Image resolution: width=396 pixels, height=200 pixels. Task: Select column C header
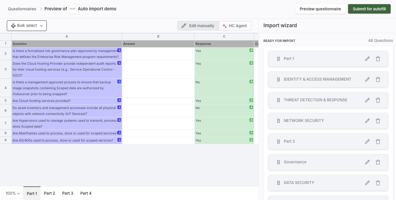[224, 37]
